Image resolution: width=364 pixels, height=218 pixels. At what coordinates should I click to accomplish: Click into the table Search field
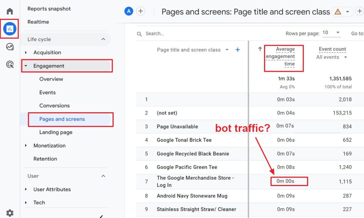coord(178,34)
